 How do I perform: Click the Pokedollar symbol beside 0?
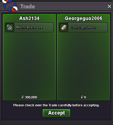82,97
